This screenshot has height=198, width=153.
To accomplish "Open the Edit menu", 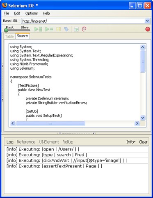I will pos(17,13).
